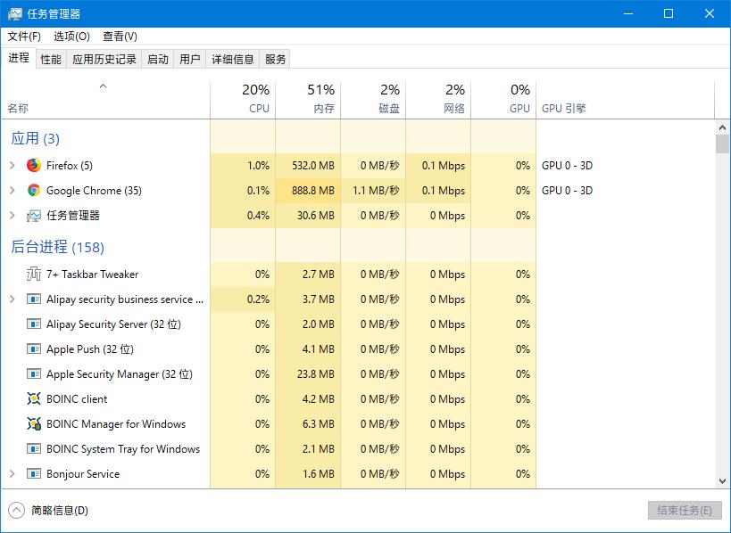Click the 结束任务(E) button

click(x=684, y=511)
